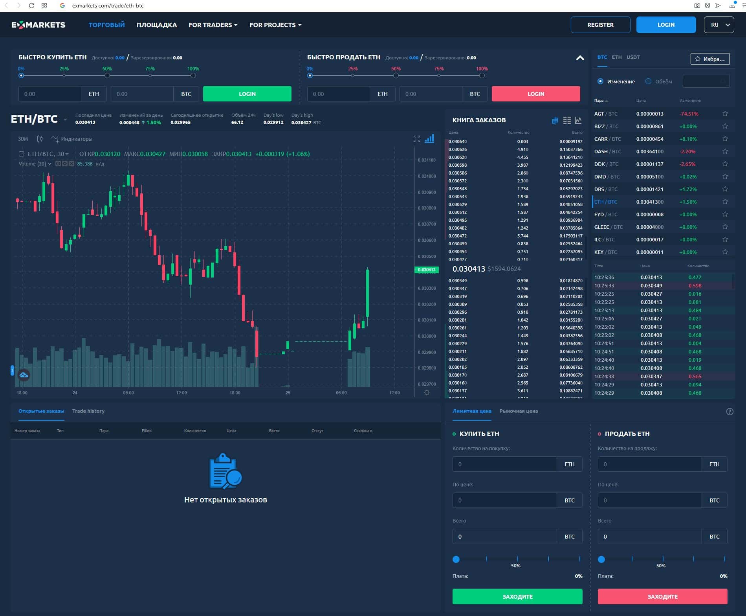
Task: Click the candlestick chart style icon
Action: pos(40,139)
